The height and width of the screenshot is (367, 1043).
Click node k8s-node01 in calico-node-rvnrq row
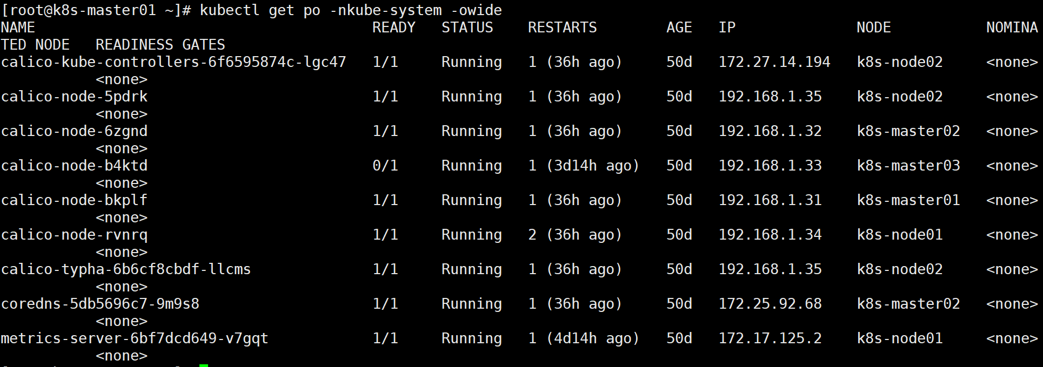tap(900, 235)
